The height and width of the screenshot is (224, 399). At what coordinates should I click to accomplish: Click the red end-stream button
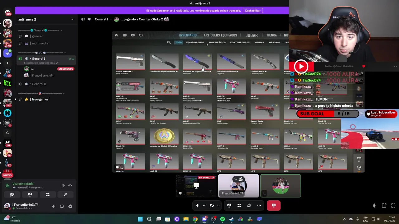click(x=274, y=205)
